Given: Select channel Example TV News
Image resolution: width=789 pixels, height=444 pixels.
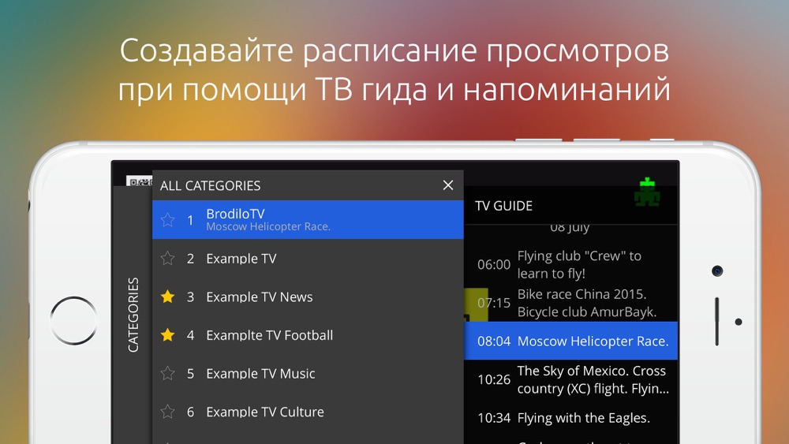Looking at the screenshot, I should [308, 297].
